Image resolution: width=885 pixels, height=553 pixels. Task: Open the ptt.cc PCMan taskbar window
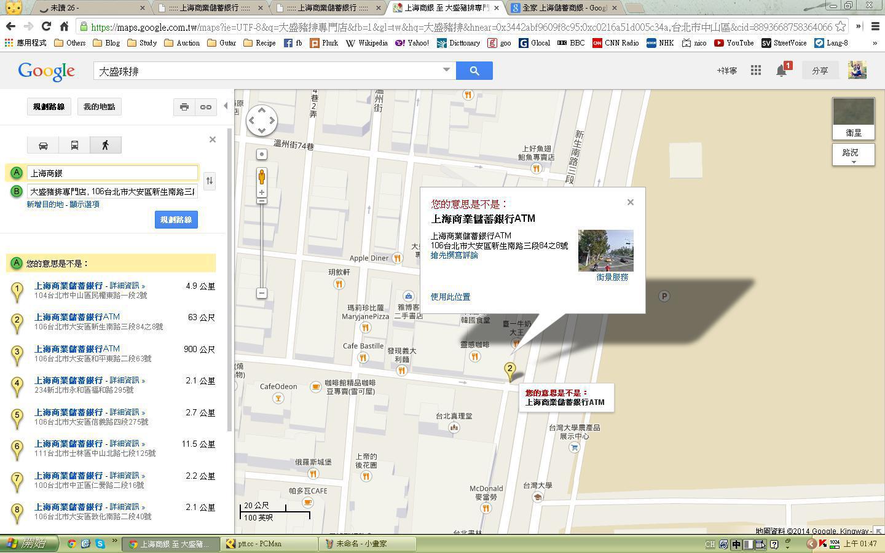tap(269, 544)
